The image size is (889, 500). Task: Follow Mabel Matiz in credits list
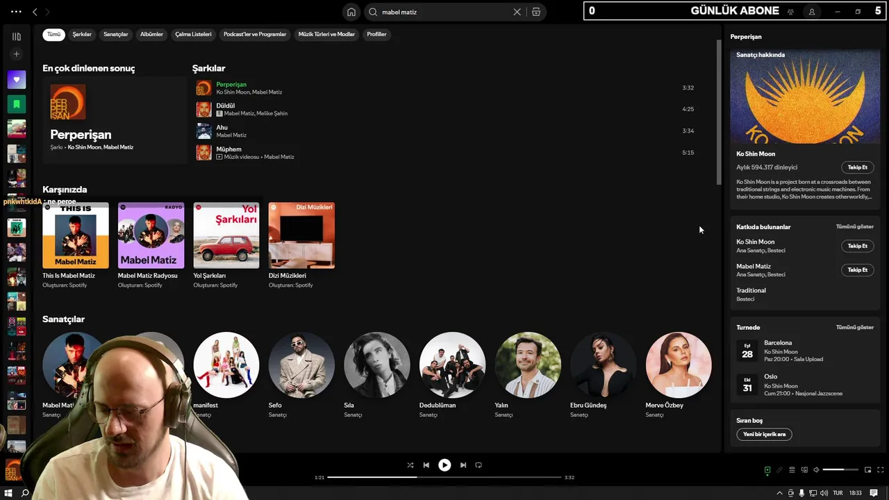pyautogui.click(x=857, y=269)
